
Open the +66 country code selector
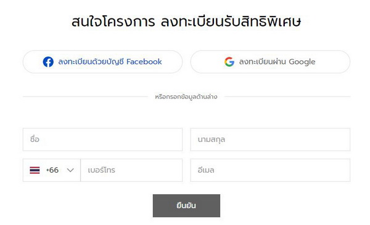pos(52,170)
